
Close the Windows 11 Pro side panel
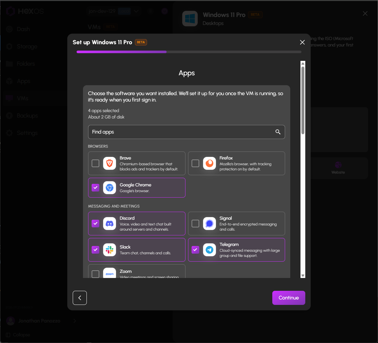tap(365, 13)
